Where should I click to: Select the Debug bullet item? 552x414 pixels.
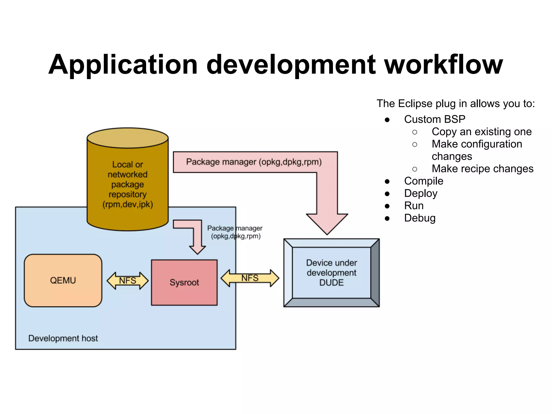tap(420, 218)
